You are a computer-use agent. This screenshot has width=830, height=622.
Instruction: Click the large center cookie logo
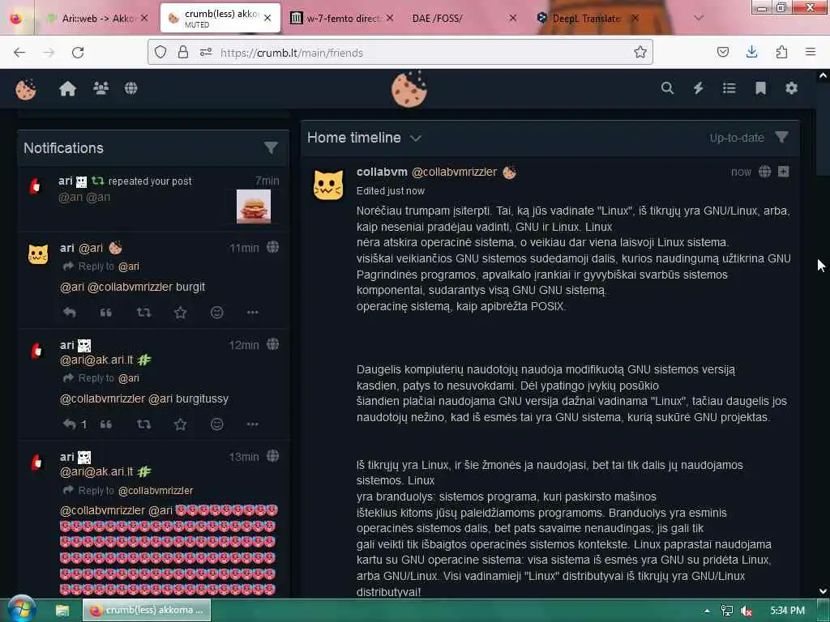click(409, 89)
